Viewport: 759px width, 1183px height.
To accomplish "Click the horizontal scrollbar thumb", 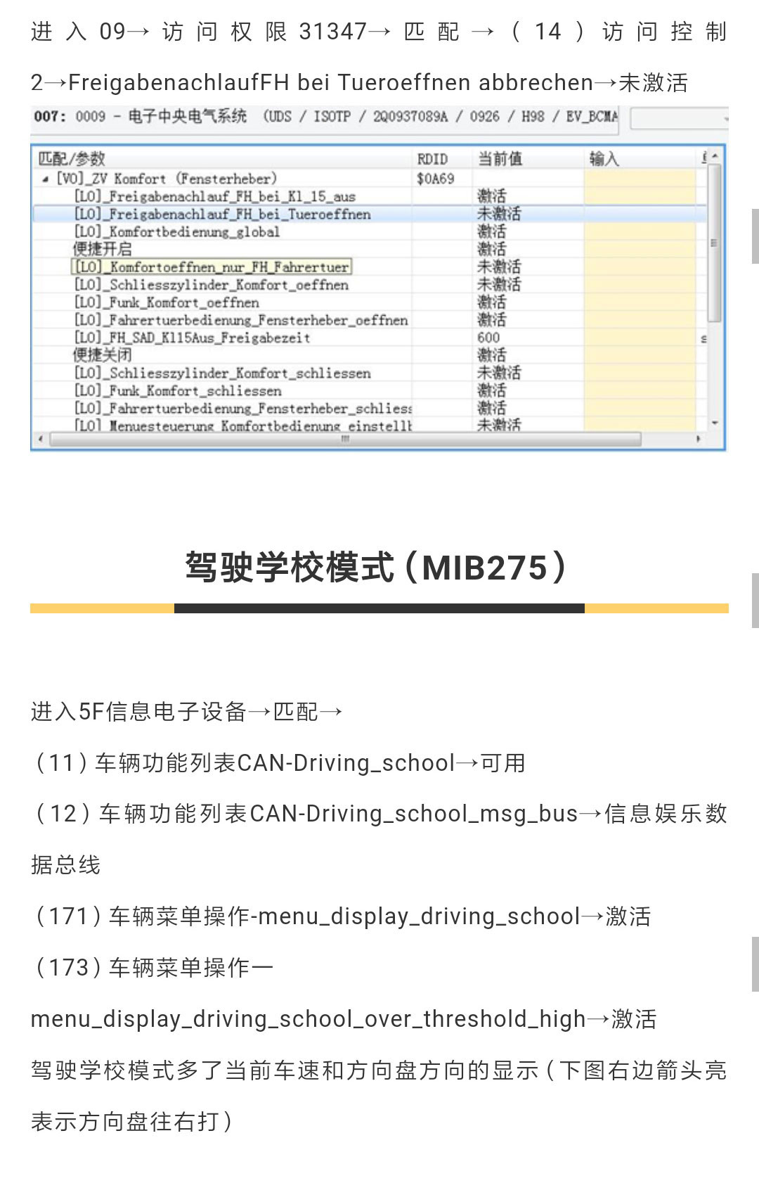I will pyautogui.click(x=345, y=439).
